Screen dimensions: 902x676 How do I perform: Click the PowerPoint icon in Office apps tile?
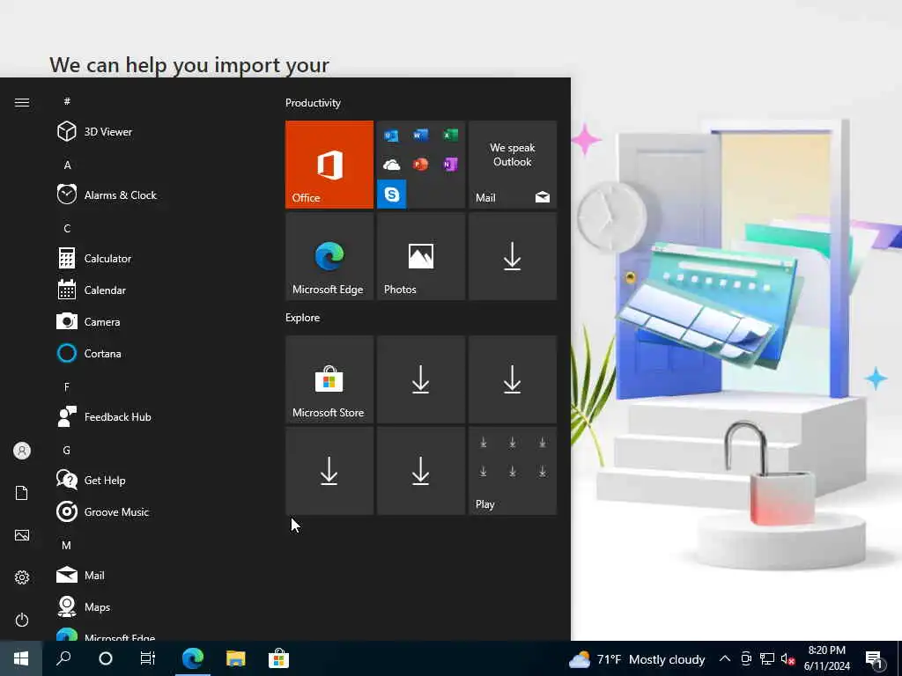pos(420,165)
